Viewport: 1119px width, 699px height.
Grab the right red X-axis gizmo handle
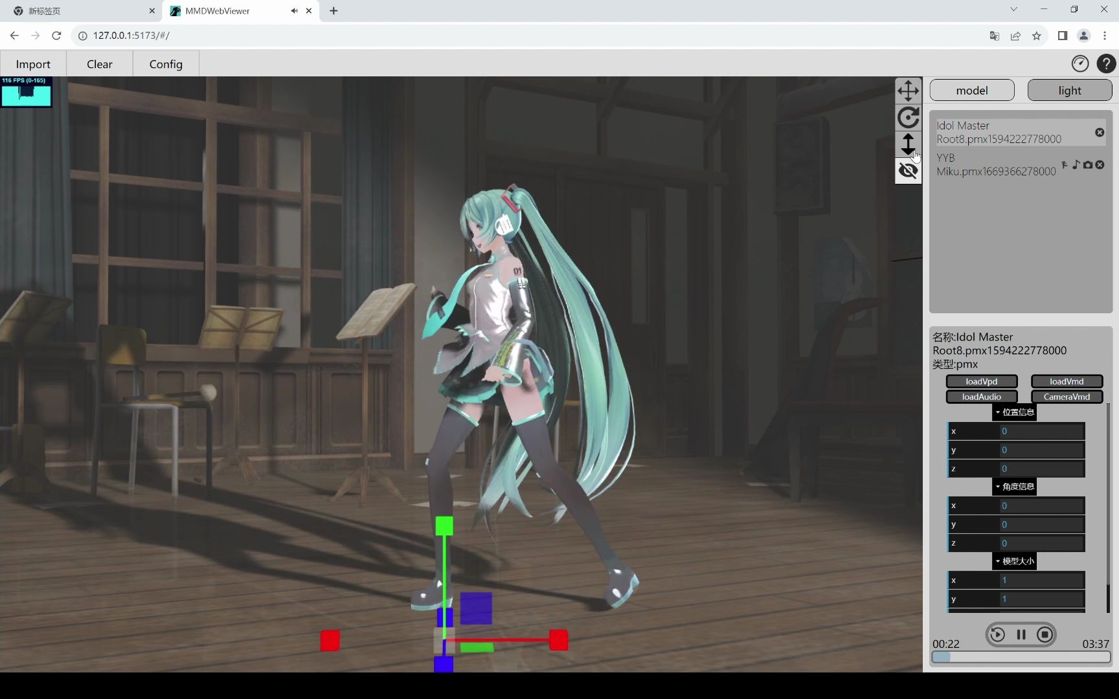click(558, 640)
